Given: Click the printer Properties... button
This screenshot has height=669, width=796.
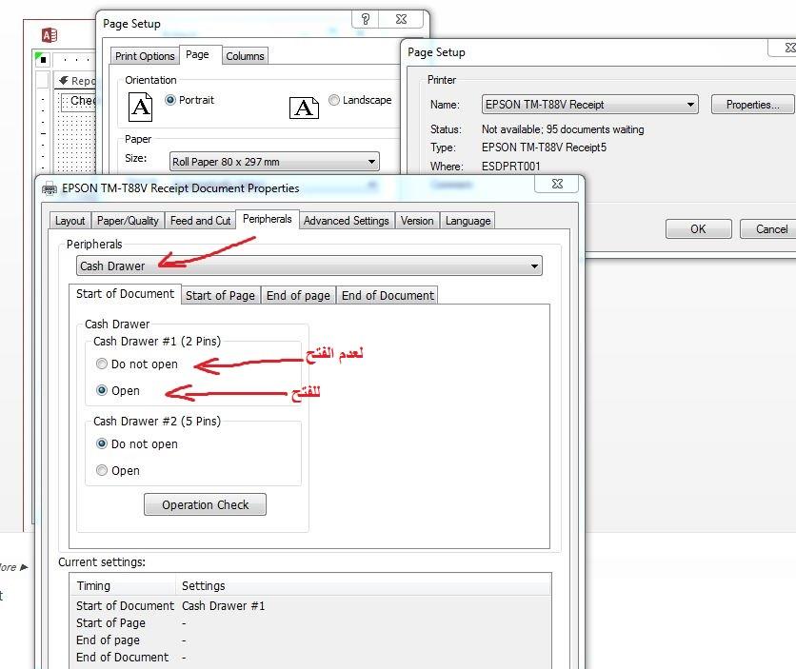Looking at the screenshot, I should (x=752, y=105).
